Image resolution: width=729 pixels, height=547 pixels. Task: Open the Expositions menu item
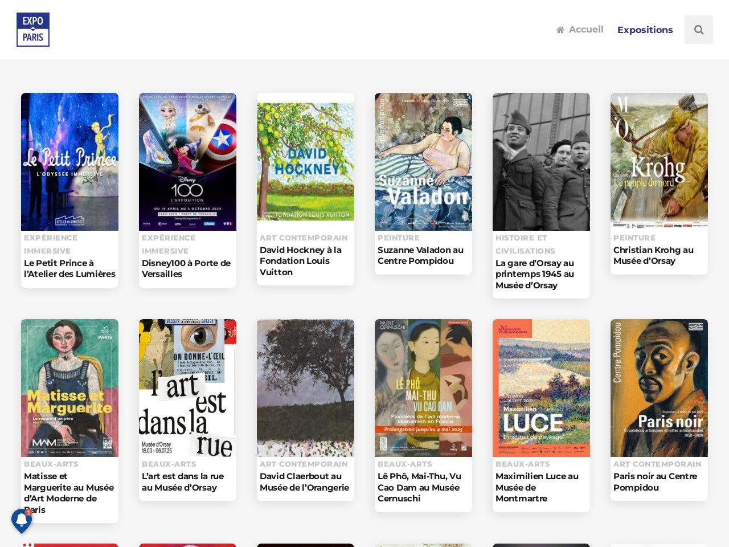pyautogui.click(x=645, y=30)
